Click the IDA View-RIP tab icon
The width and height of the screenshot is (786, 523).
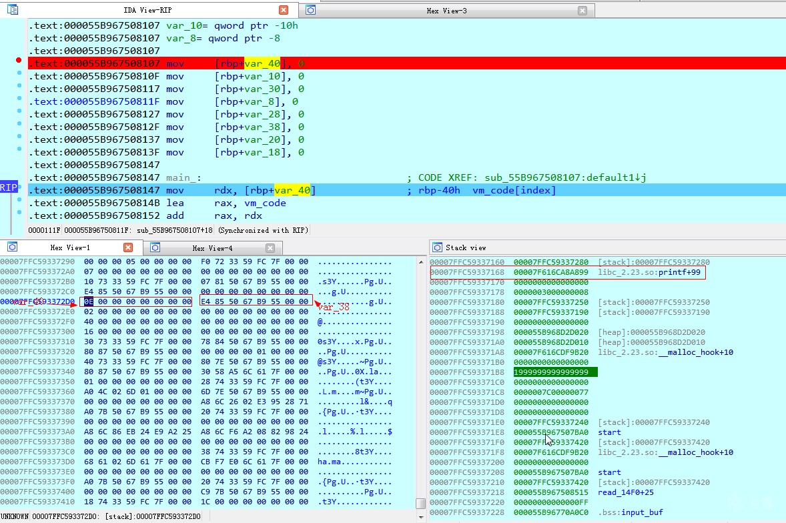coord(13,9)
